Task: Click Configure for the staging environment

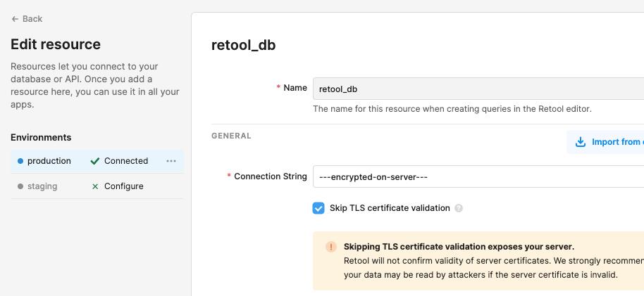Action: (123, 186)
